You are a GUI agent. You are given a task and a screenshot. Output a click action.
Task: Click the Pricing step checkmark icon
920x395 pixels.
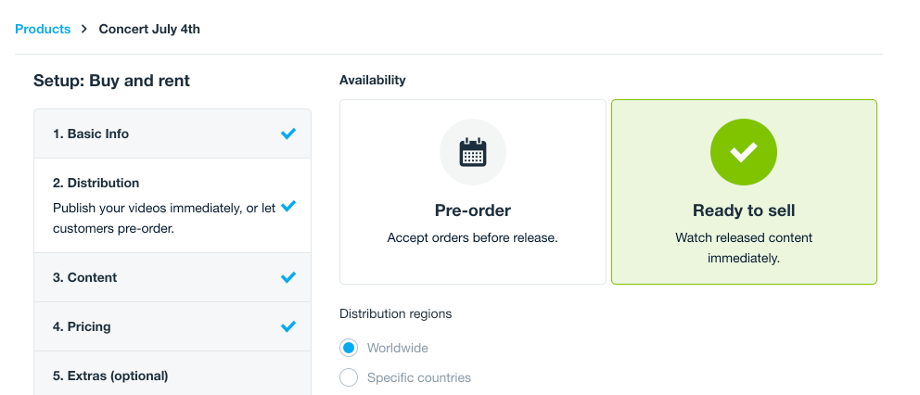coord(288,326)
